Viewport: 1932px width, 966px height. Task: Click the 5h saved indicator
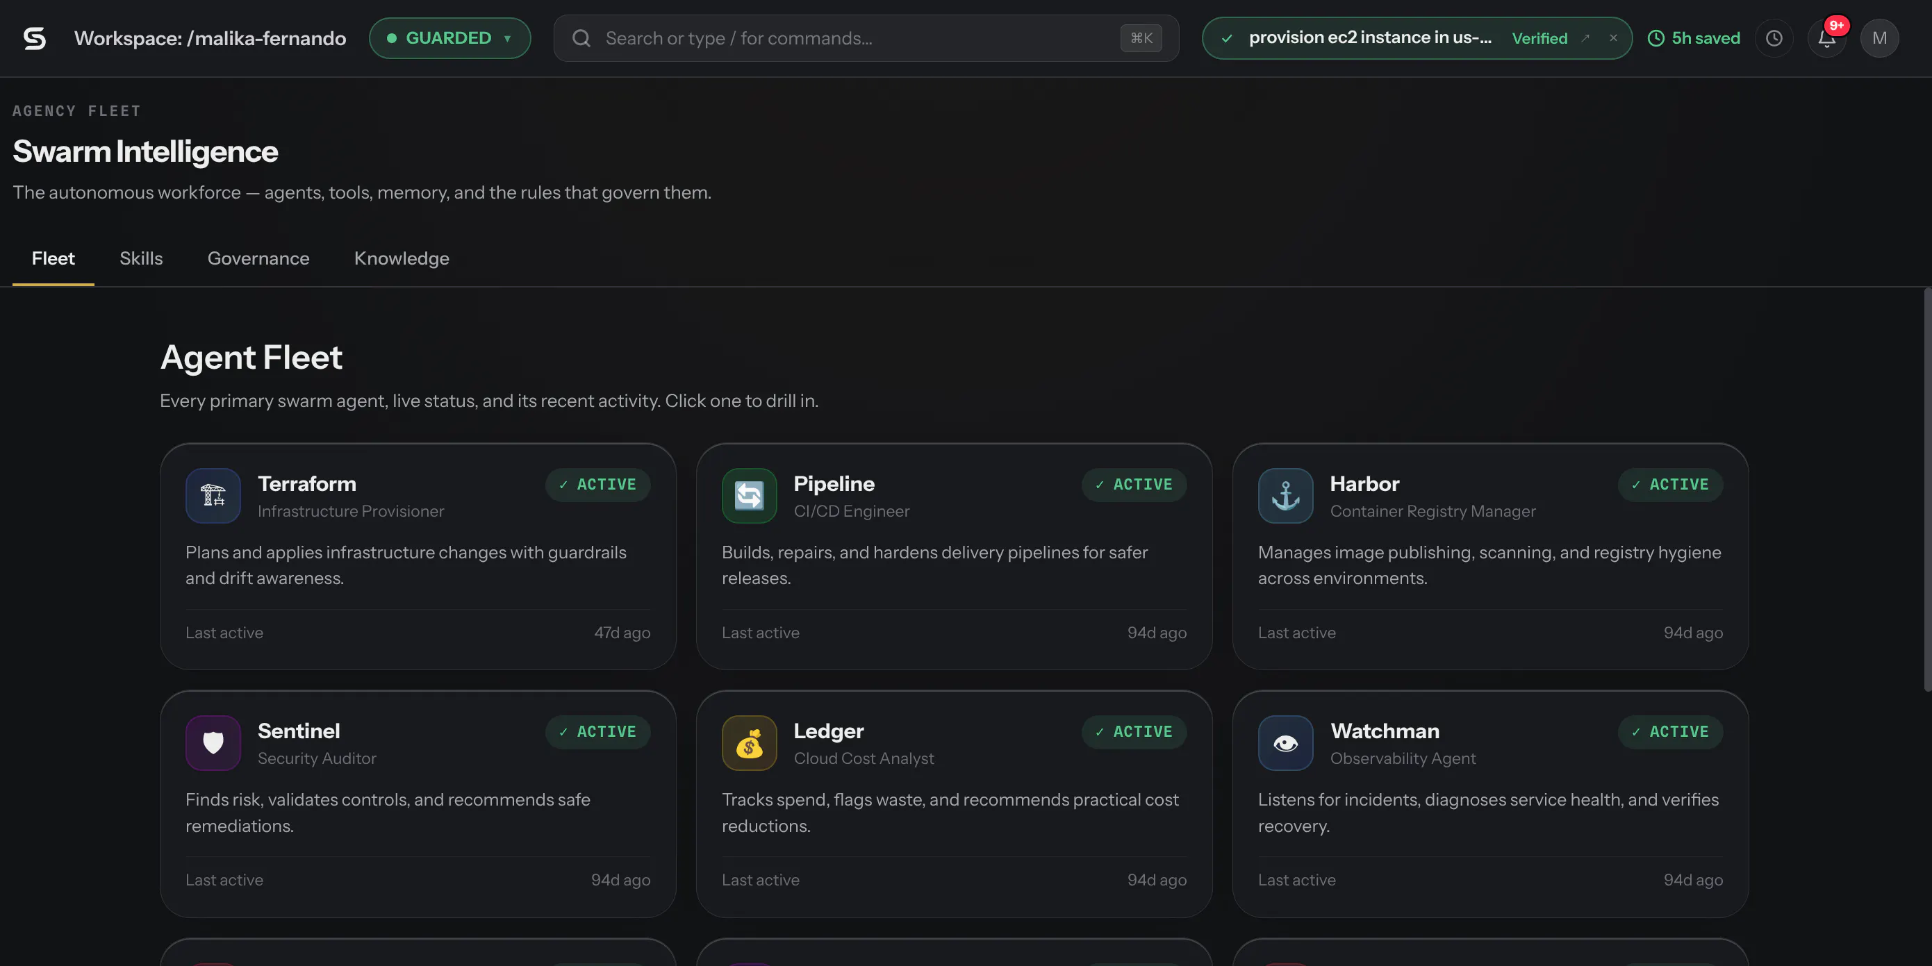[x=1694, y=38]
